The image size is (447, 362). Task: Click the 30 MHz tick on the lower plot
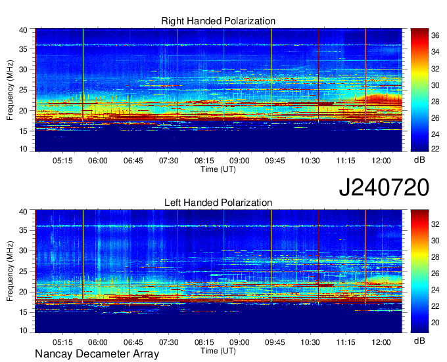(x=24, y=251)
